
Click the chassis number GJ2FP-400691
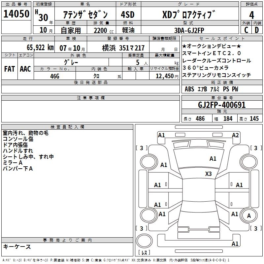tap(221, 105)
